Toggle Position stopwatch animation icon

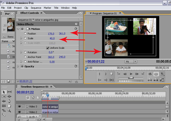pos(25,34)
